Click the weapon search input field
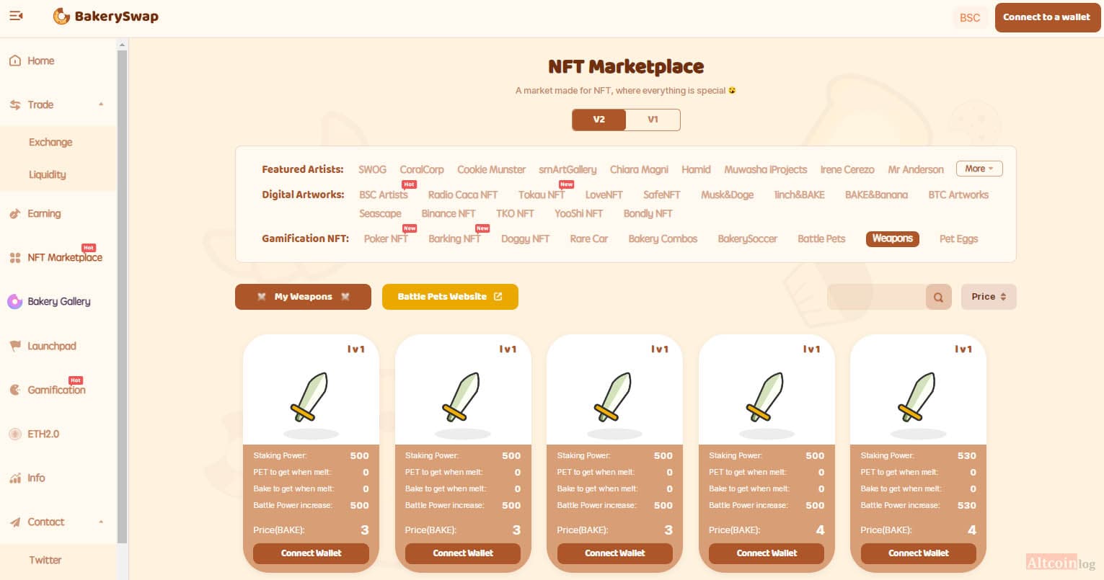The image size is (1104, 580). point(876,297)
